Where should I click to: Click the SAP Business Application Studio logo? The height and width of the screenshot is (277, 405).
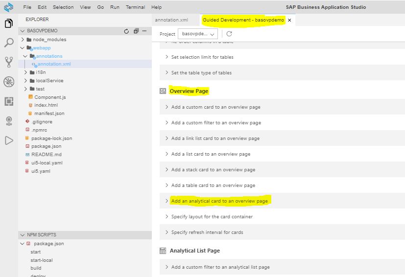9,7
